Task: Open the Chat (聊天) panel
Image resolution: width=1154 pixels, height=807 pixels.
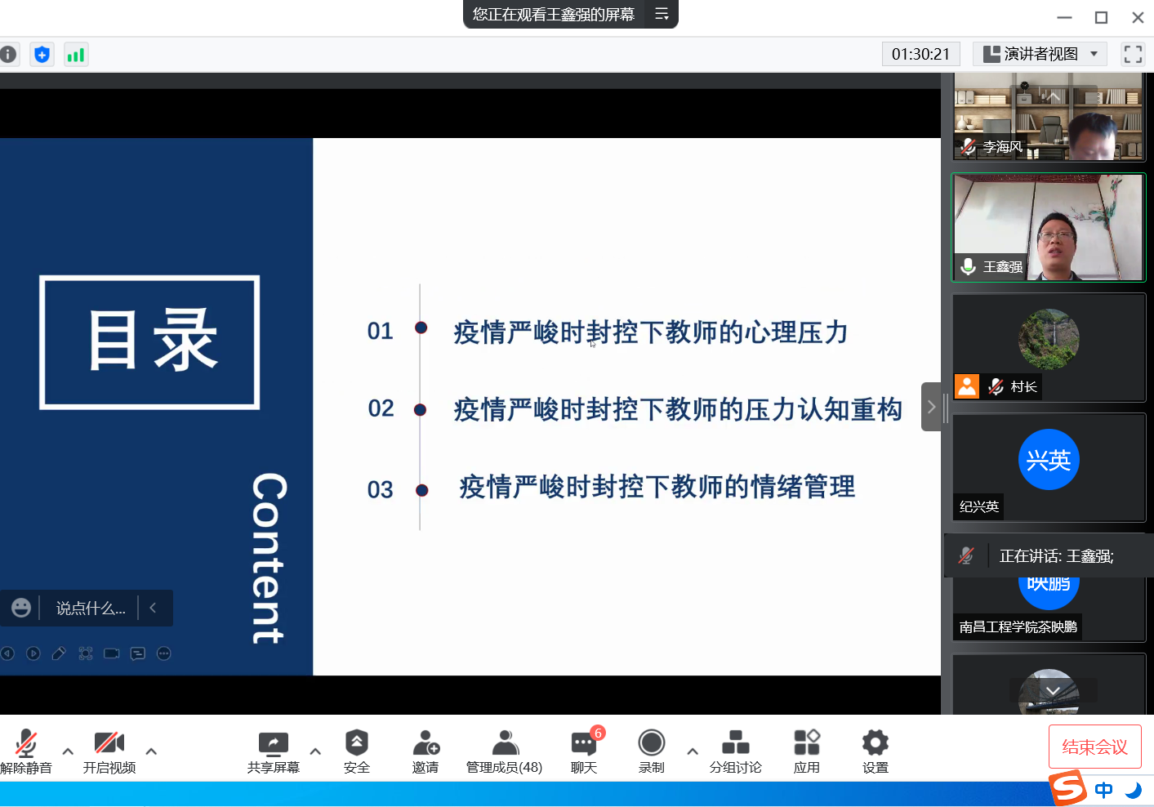Action: (584, 751)
